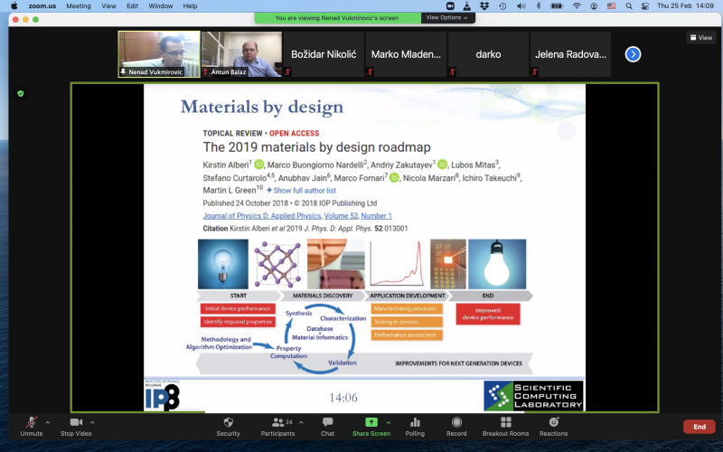The width and height of the screenshot is (723, 452).
Task: Expand share options arrow beside Share Screen
Action: pos(389,422)
